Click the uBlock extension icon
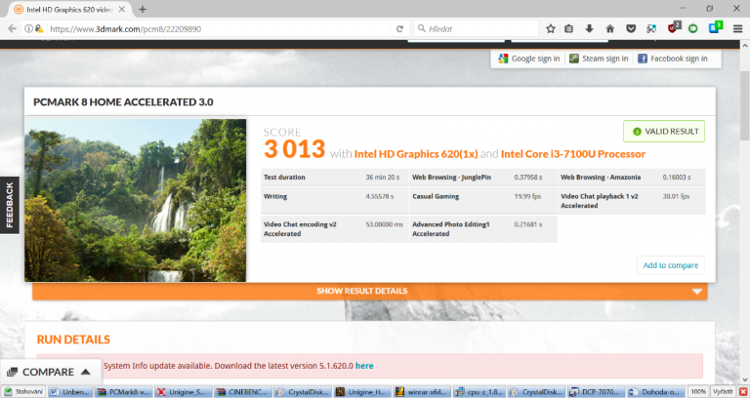Viewport: 750px width, 398px height. click(674, 29)
